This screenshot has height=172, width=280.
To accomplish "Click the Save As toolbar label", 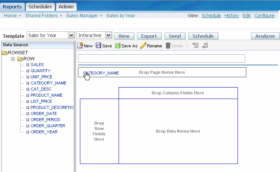I will (x=129, y=46).
